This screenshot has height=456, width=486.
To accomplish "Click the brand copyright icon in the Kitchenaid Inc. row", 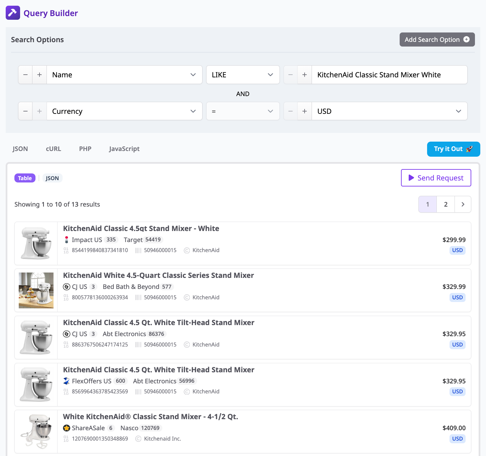I will (x=138, y=439).
